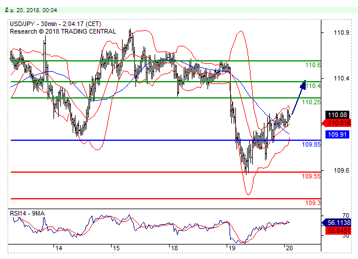Image resolution: width=358 pixels, height=259 pixels.
Task: Click the 110.9 price axis label
Action: pyautogui.click(x=341, y=33)
